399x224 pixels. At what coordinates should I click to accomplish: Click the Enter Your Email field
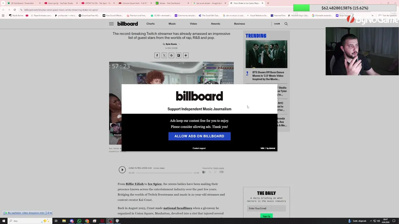(266, 208)
